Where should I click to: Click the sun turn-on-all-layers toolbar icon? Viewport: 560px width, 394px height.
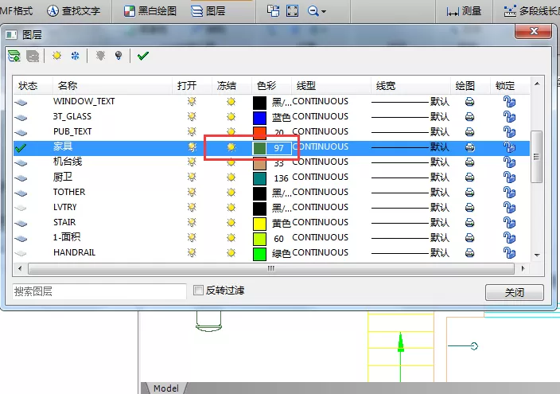tap(56, 56)
